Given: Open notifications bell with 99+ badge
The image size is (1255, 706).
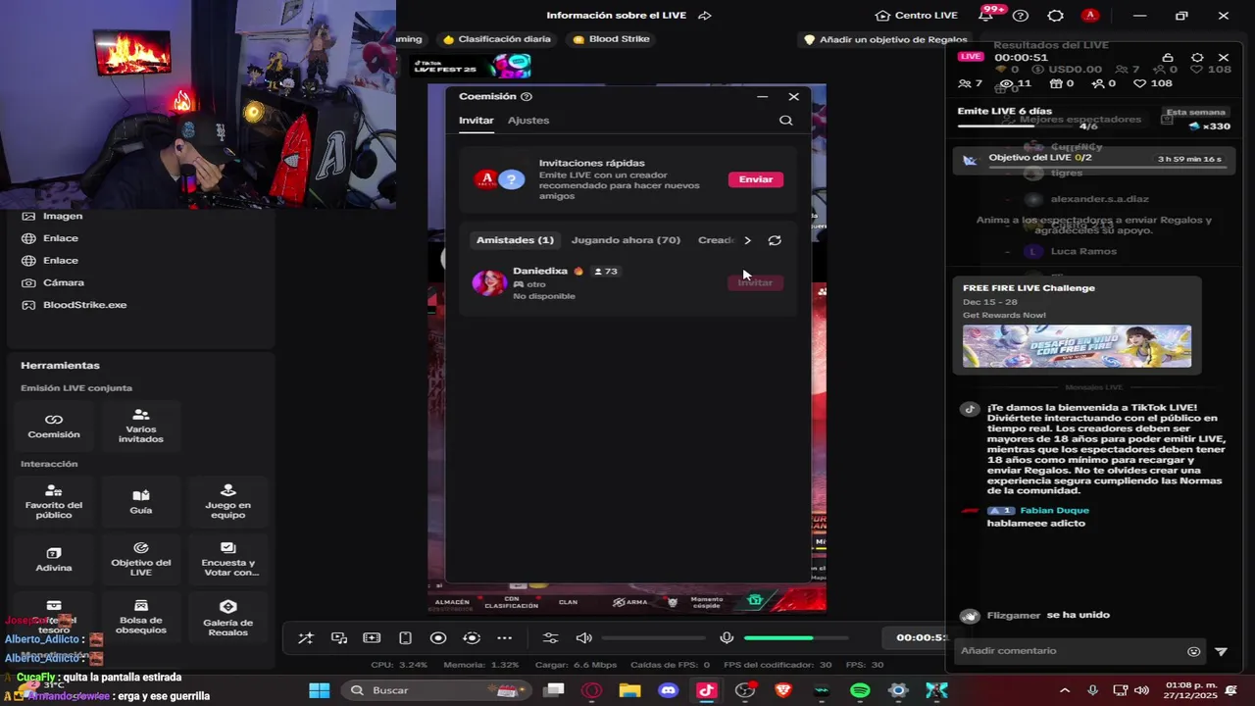Looking at the screenshot, I should click(986, 16).
